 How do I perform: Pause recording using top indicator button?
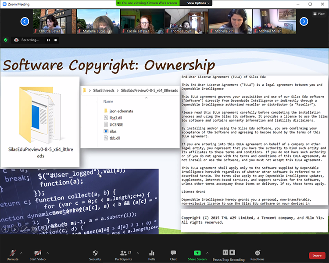[48, 40]
